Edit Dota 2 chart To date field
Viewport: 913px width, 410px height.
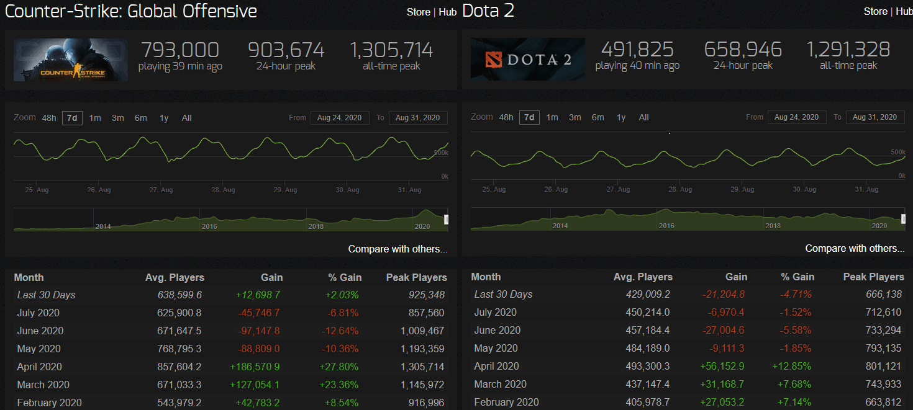tap(875, 117)
